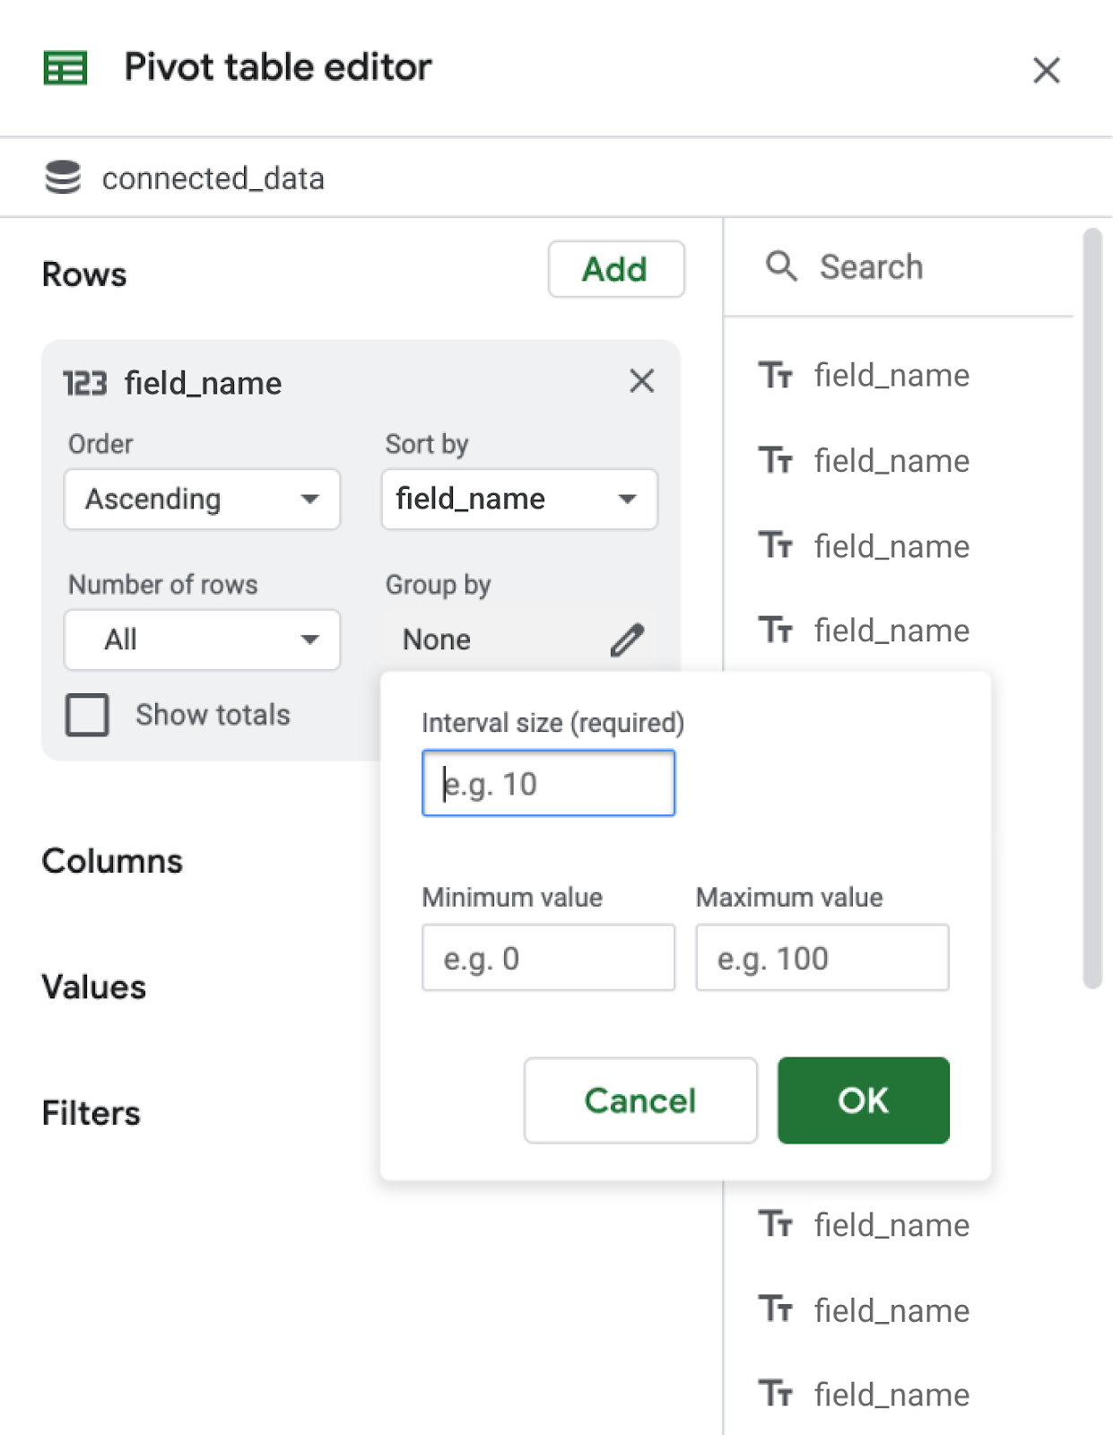The height and width of the screenshot is (1435, 1113).
Task: Click the search magnifier icon
Action: tap(781, 266)
